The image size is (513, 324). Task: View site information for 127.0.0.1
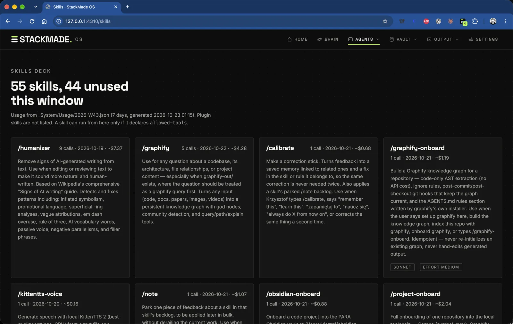coord(59,21)
